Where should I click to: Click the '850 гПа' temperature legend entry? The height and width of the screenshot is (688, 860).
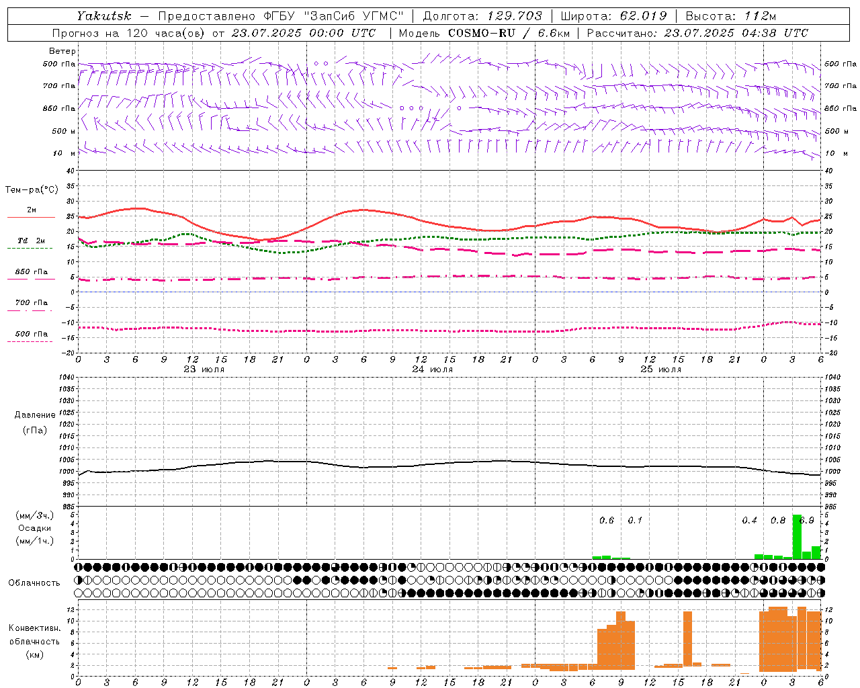tap(32, 272)
